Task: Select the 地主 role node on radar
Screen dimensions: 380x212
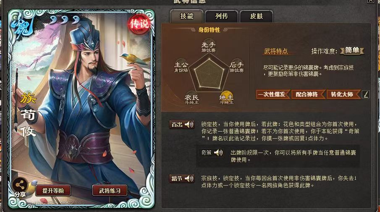Action: click(226, 98)
